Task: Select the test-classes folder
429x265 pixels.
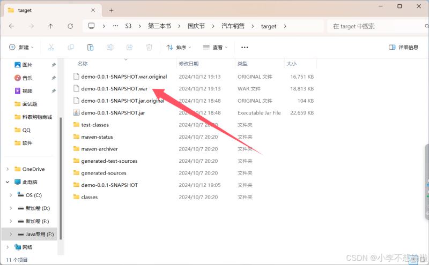Action: pos(95,125)
